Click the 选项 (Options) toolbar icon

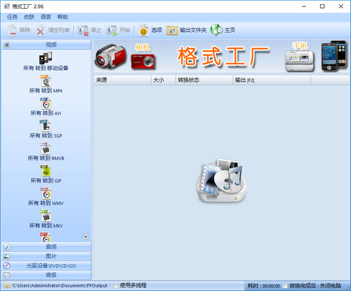click(x=150, y=30)
